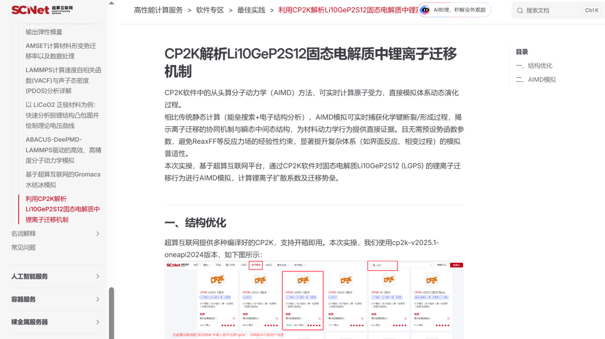This screenshot has width=605, height=339.
Task: Open the CP2K app store screenshot image
Action: point(314,299)
